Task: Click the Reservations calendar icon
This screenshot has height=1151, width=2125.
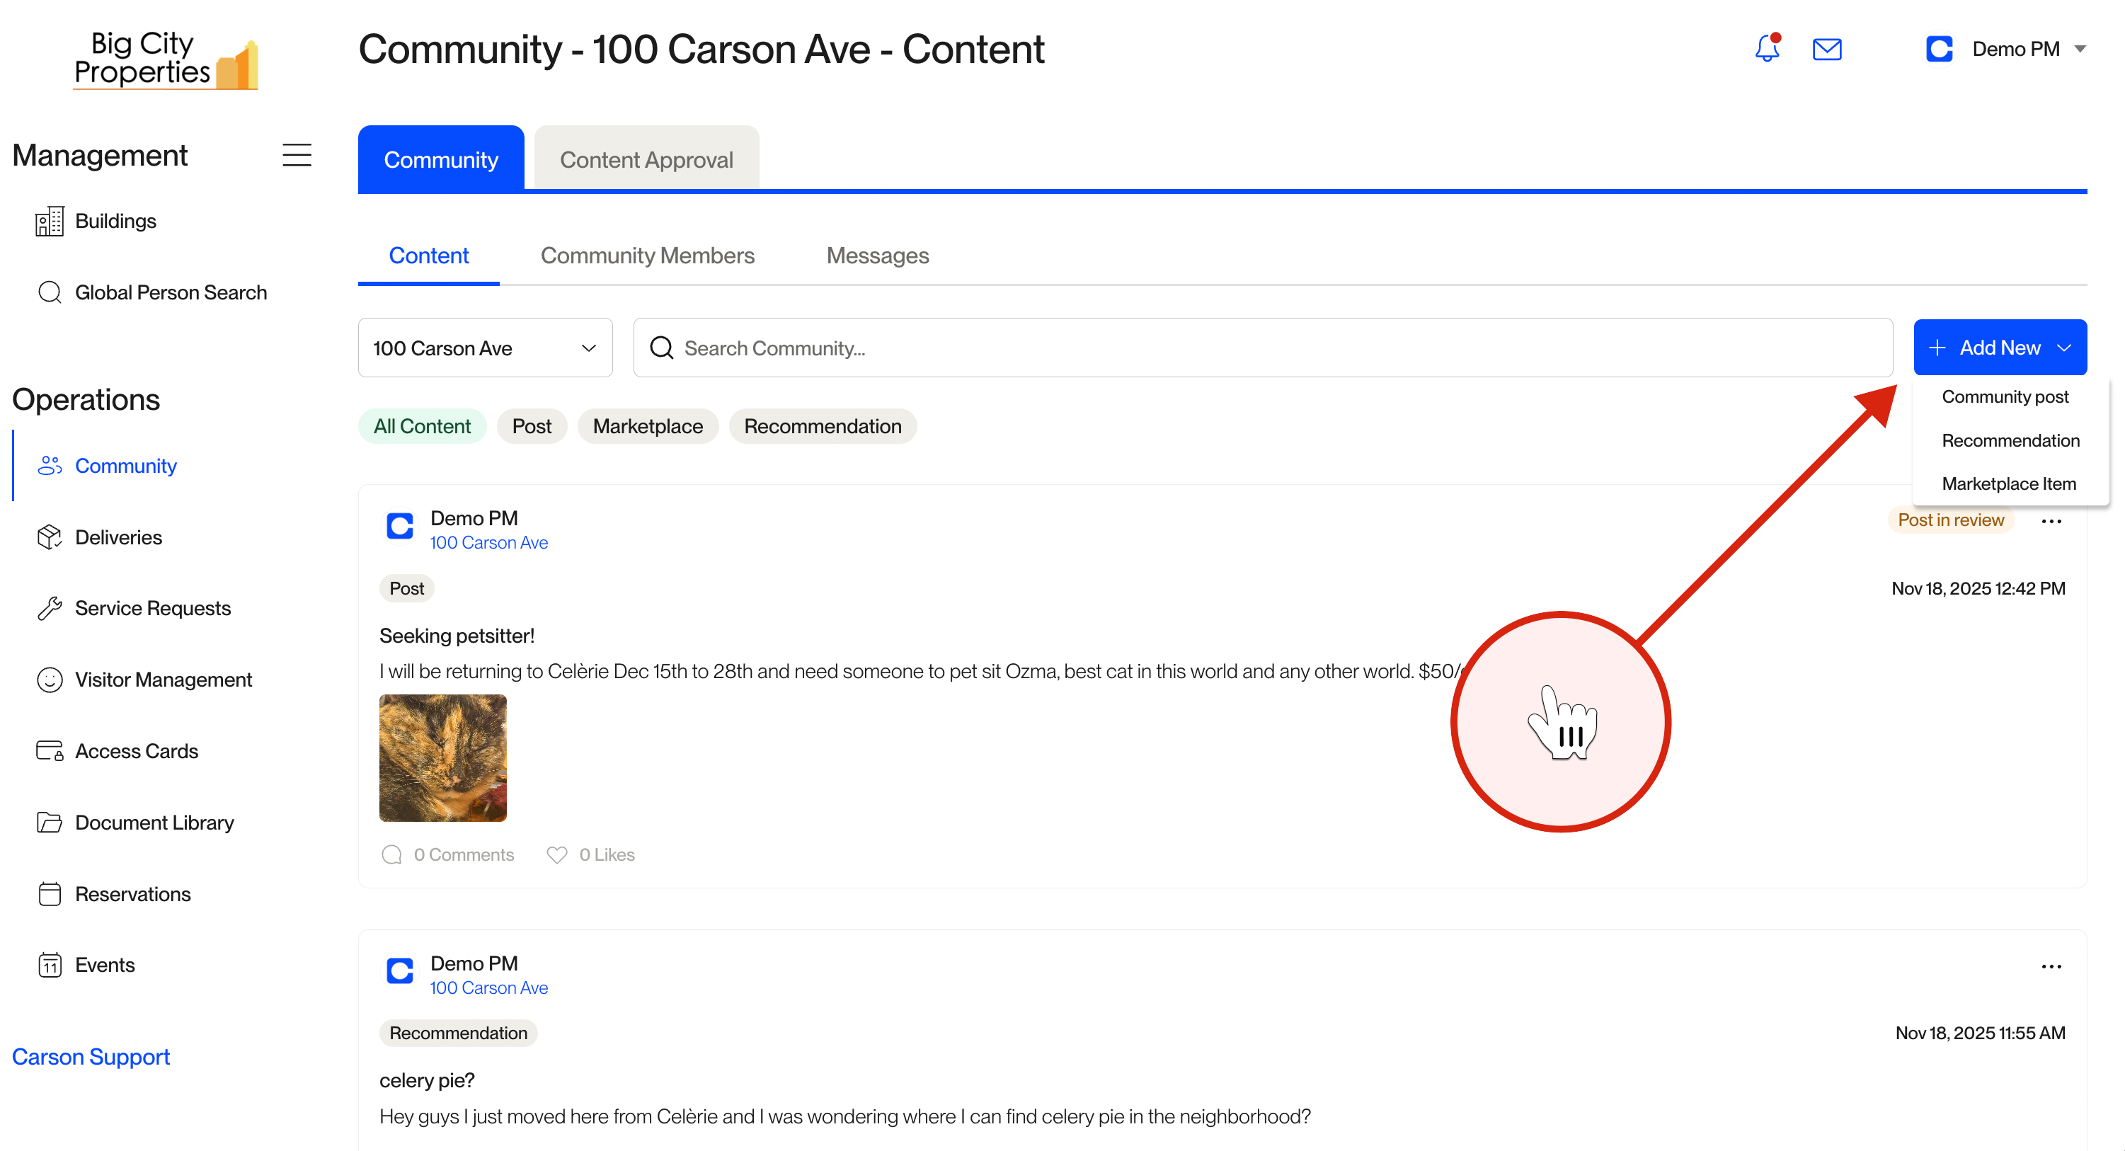Action: tap(50, 893)
